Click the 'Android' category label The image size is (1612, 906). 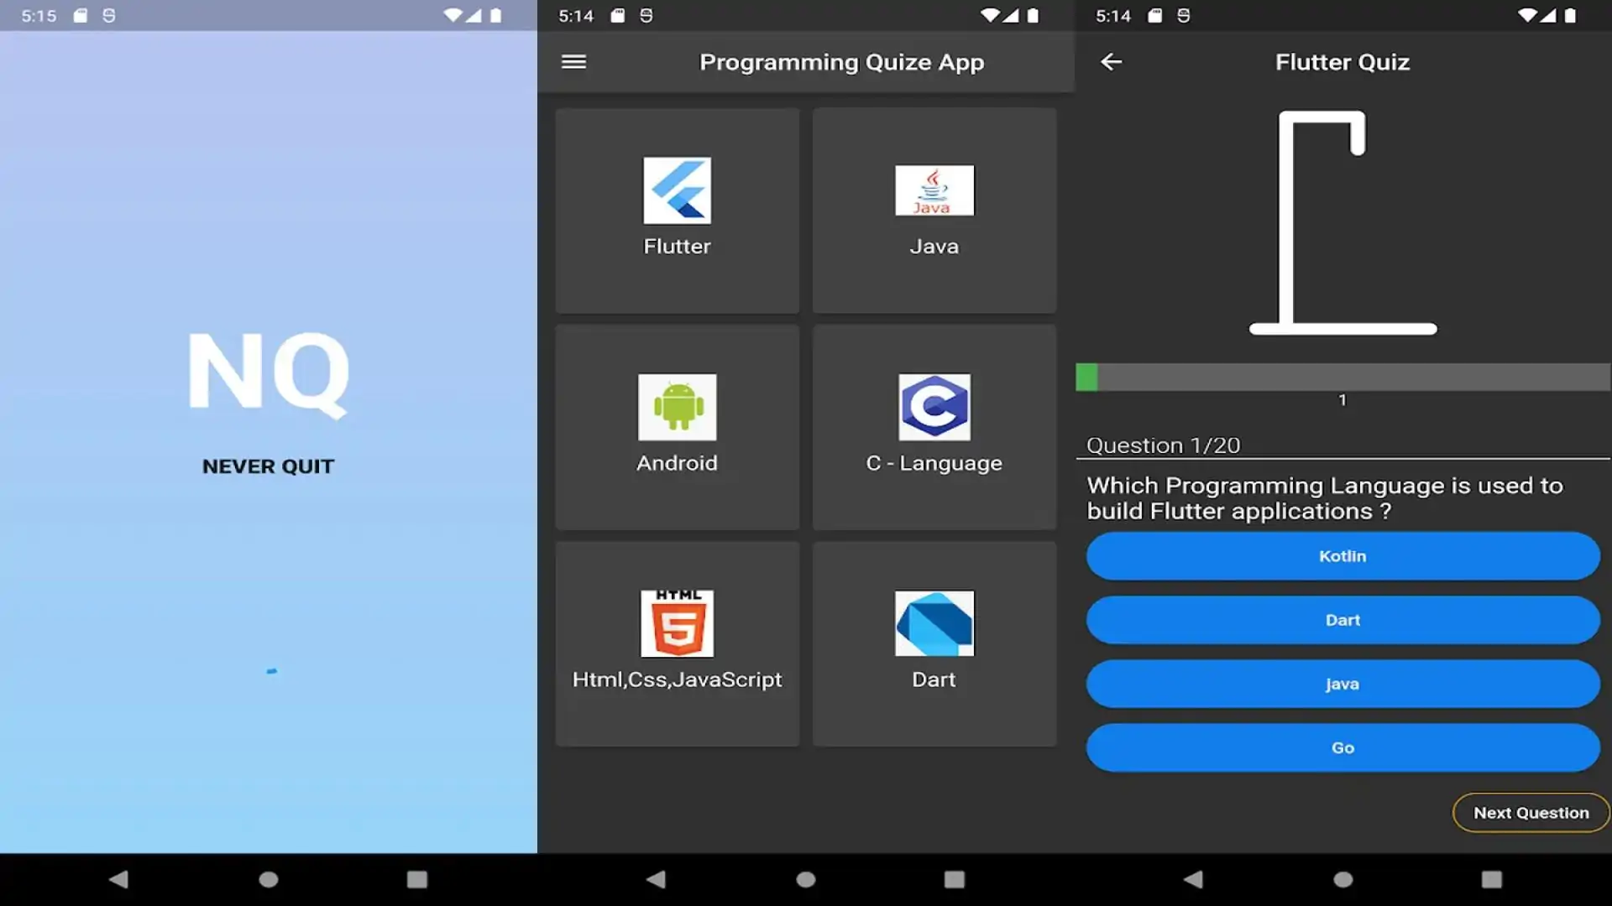click(x=677, y=463)
